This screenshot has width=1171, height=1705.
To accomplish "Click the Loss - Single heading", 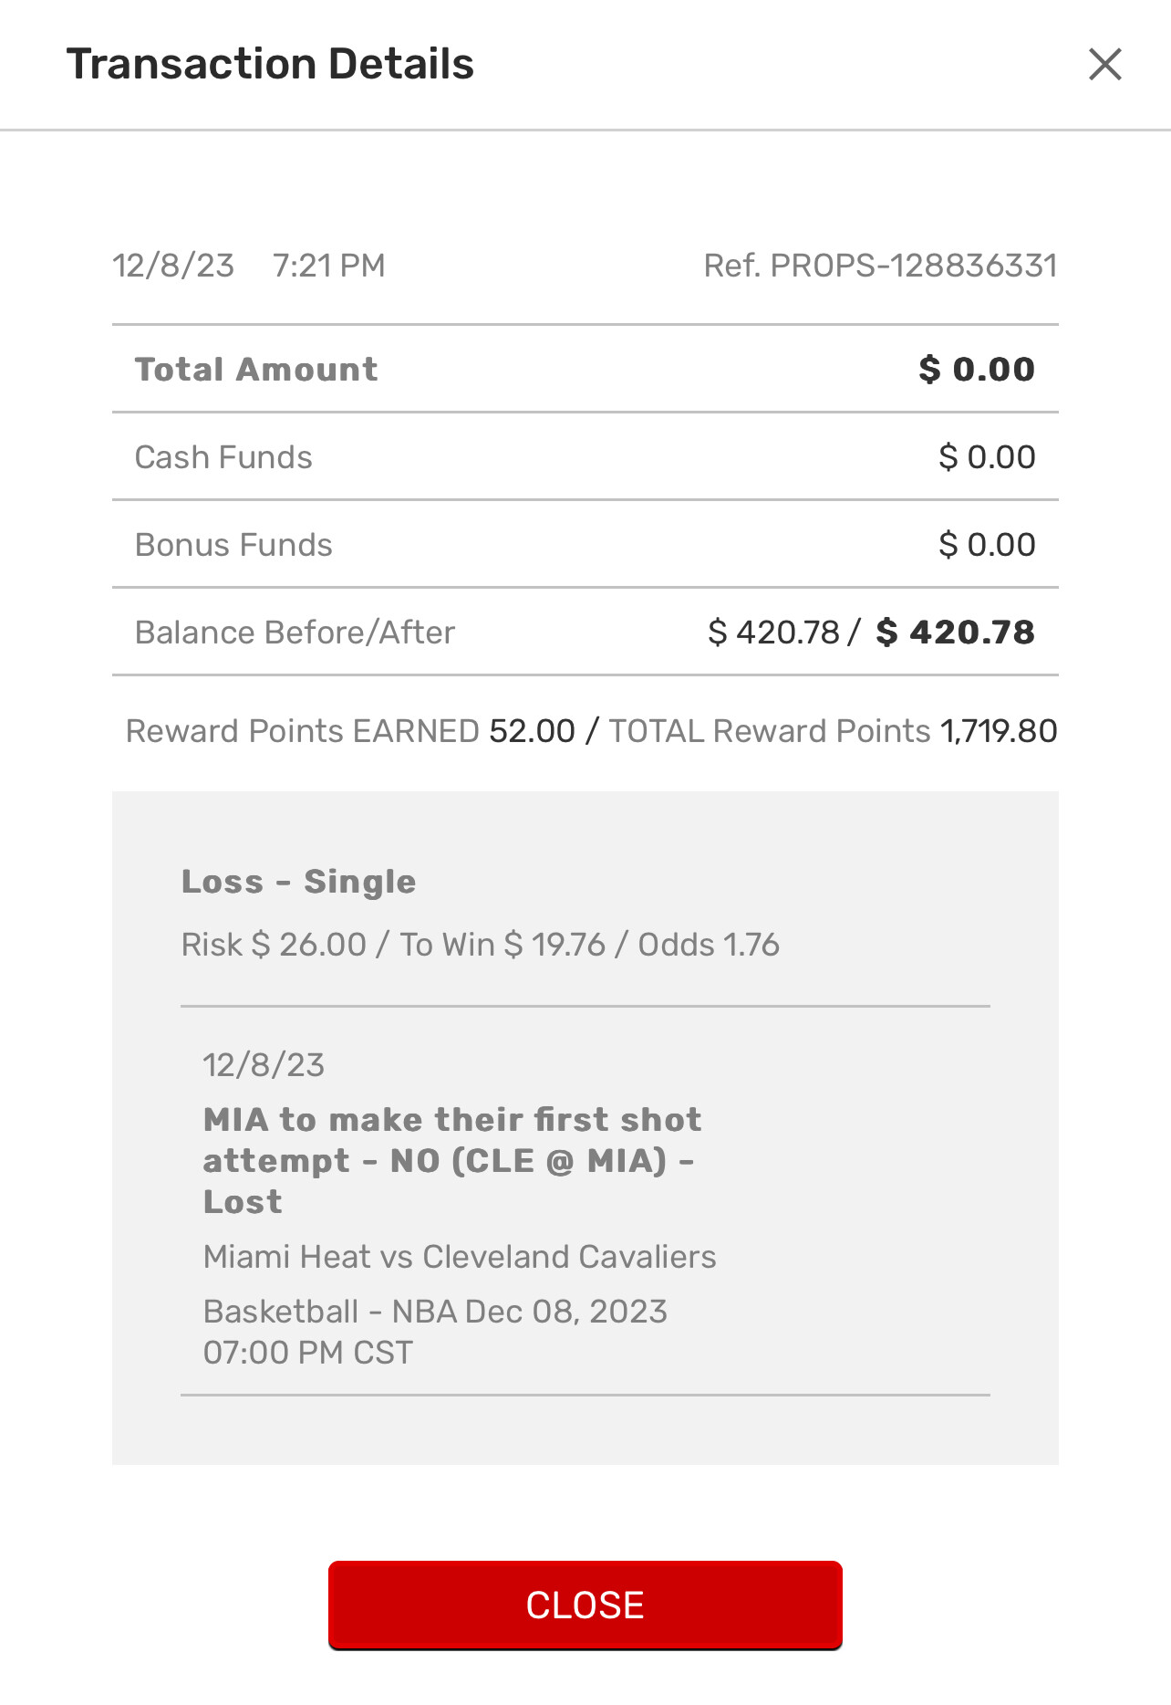I will point(298,882).
